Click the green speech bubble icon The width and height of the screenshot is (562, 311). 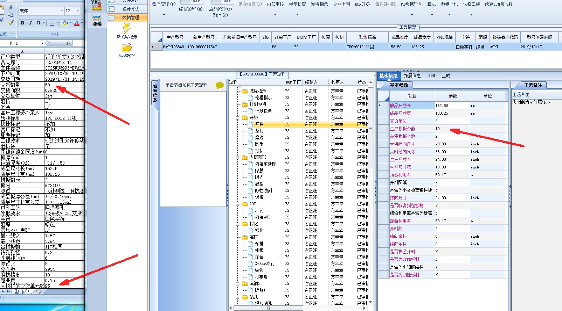click(x=220, y=85)
